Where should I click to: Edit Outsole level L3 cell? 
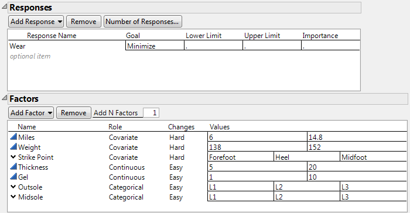(x=374, y=187)
